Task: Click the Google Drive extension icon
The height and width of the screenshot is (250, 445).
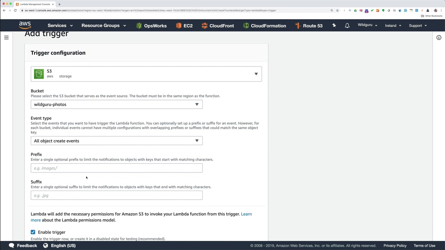Action: point(355,10)
